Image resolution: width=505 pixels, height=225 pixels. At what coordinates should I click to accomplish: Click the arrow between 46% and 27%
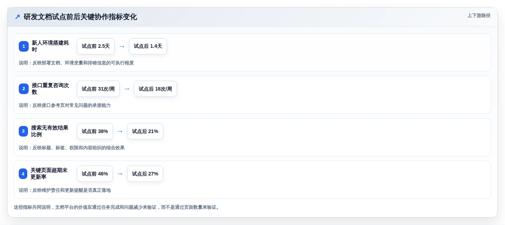click(x=120, y=174)
